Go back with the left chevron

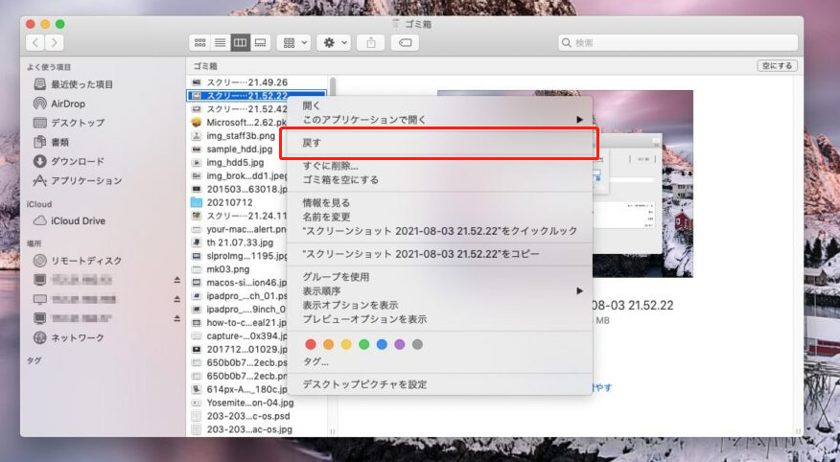pos(35,43)
